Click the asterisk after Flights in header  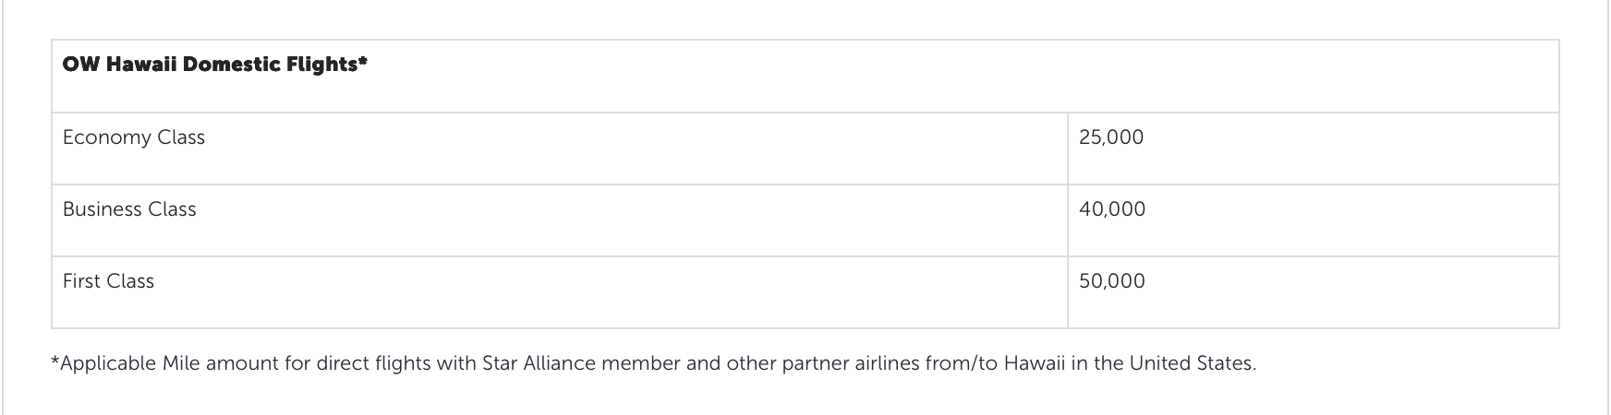click(363, 62)
